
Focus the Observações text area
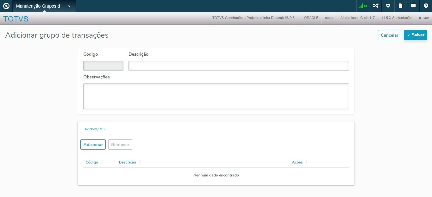[216, 96]
